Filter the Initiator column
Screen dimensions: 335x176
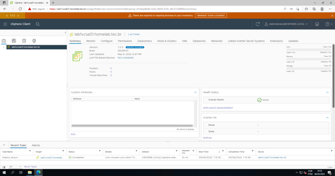coord(176,151)
